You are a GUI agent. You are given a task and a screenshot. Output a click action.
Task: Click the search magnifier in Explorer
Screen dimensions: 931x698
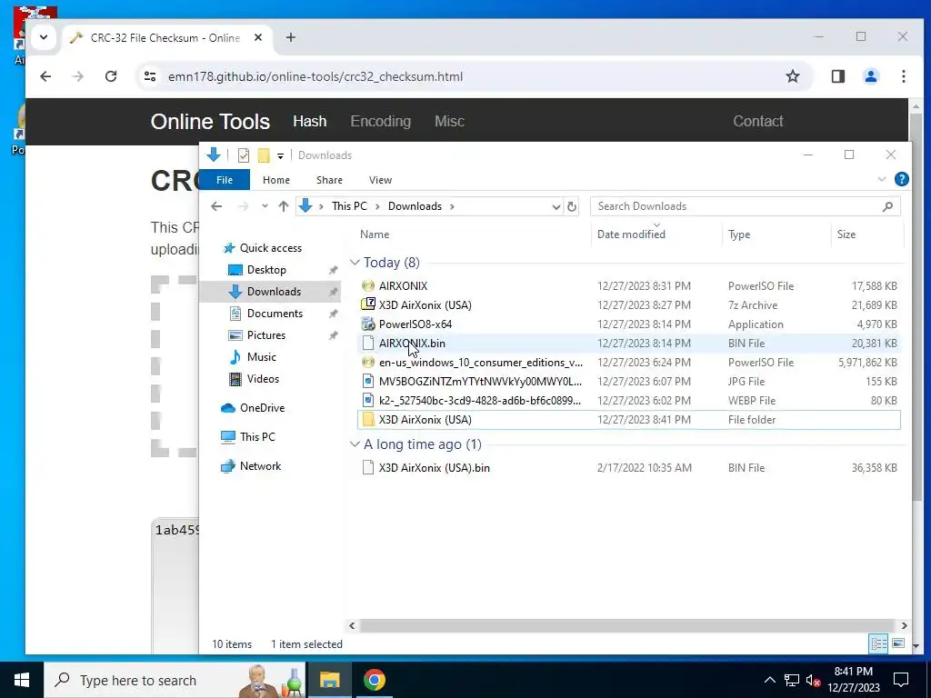(x=887, y=206)
